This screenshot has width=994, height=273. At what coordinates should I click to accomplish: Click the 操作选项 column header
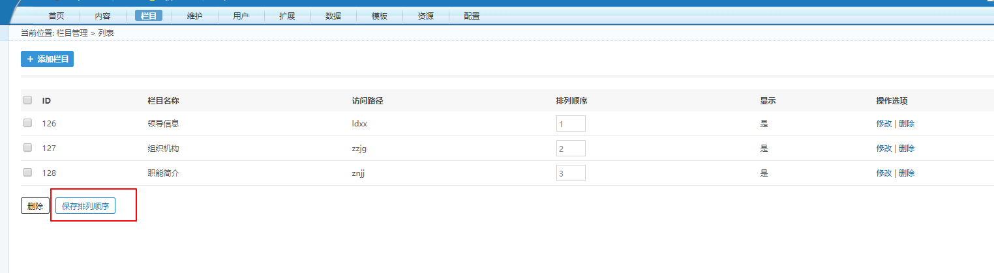pyautogui.click(x=892, y=101)
